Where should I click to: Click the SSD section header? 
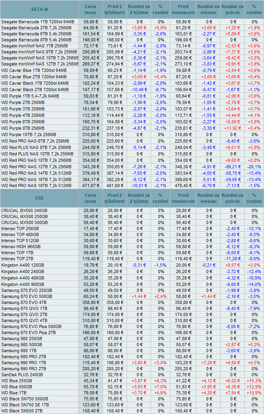[39, 198]
